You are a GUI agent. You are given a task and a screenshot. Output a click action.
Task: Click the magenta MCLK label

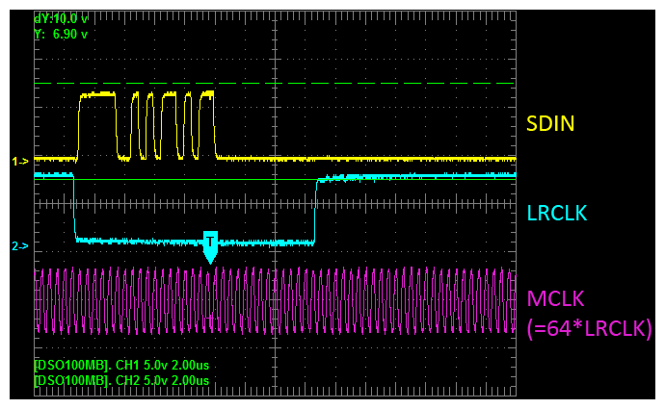tap(555, 299)
